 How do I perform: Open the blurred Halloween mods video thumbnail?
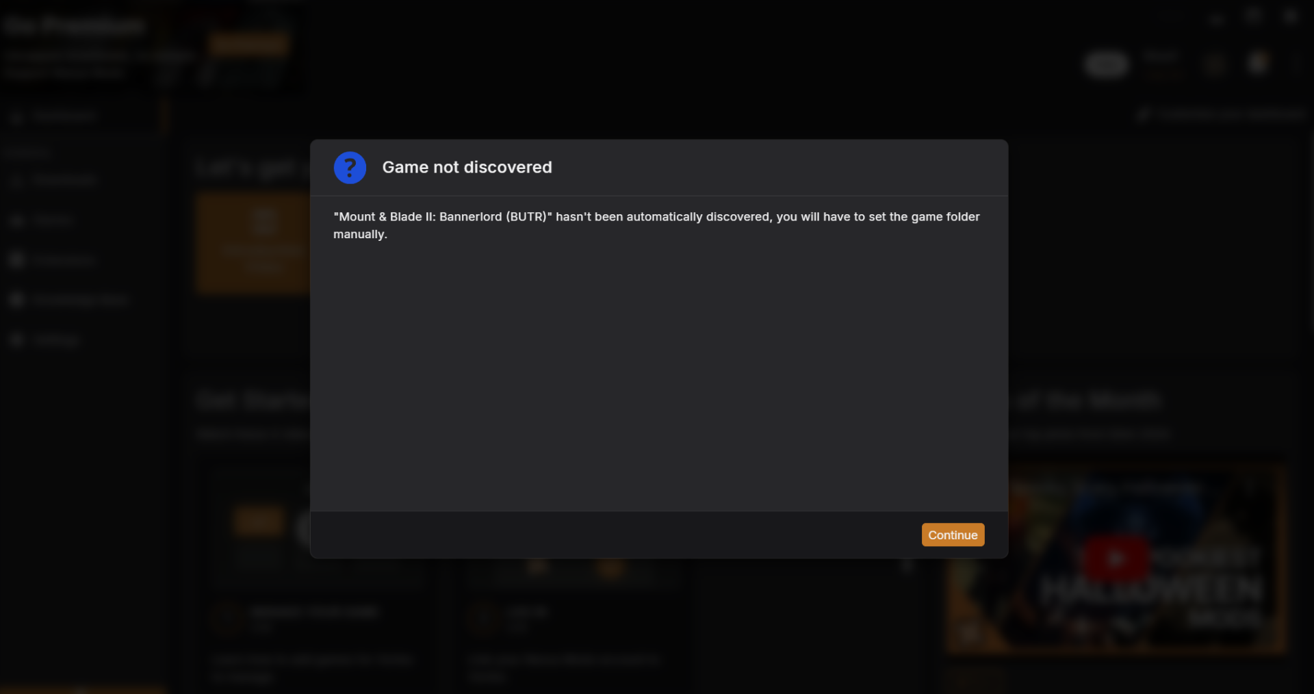[x=1116, y=558]
